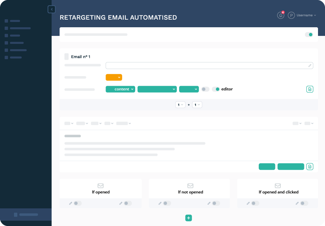Enable the grey off toggle before editor
325x226 pixels.
[205, 89]
